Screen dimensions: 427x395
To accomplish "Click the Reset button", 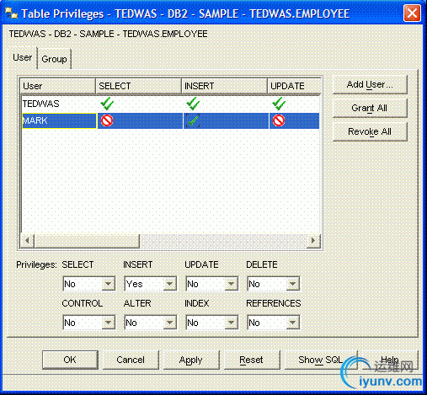I will click(252, 360).
